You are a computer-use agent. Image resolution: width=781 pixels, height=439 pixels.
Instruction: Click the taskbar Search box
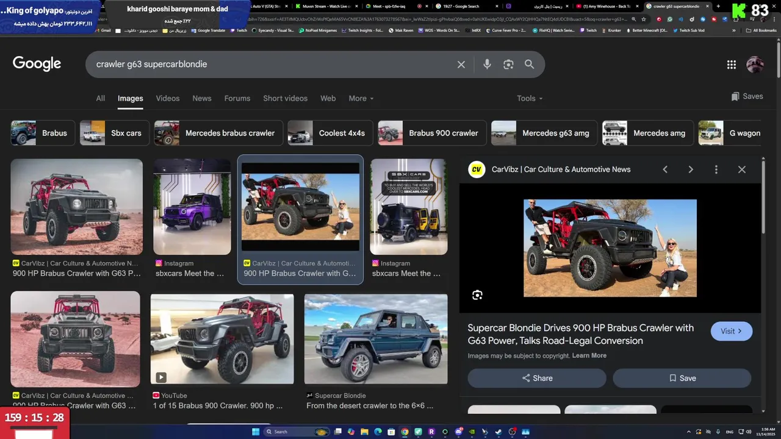(298, 432)
